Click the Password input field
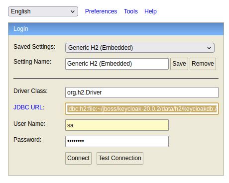 (117, 141)
